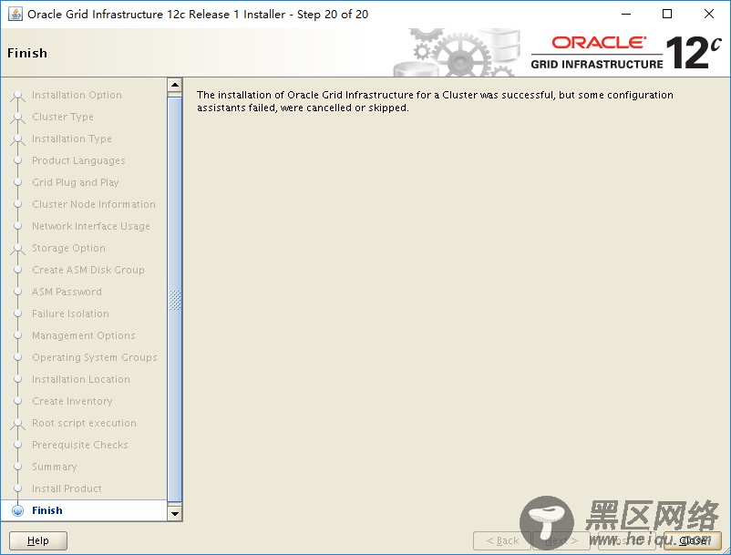
Task: Click the Installation Option step node icon
Action: (x=17, y=97)
